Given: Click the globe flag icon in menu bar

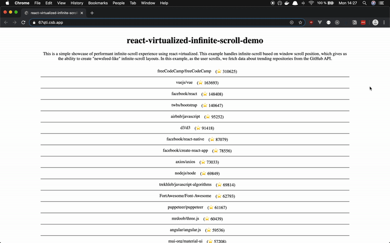Looking at the screenshot, I should [373, 3].
